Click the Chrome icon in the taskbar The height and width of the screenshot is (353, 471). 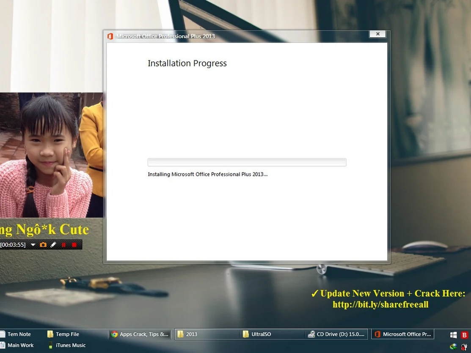(114, 334)
